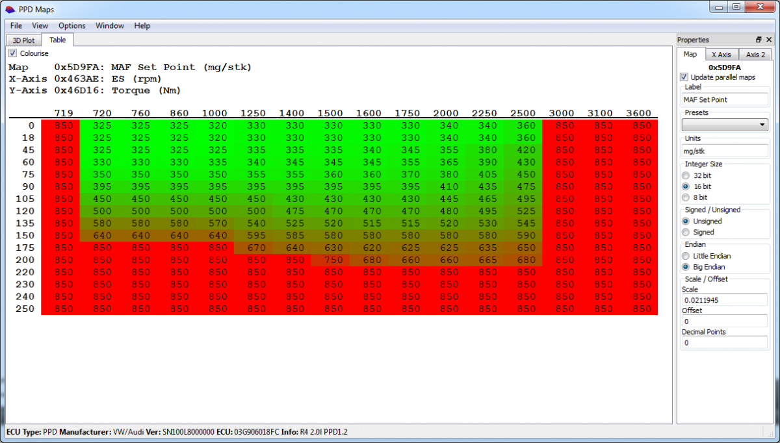The image size is (780, 443).
Task: Select the 8 bit integer size
Action: pyautogui.click(x=686, y=197)
